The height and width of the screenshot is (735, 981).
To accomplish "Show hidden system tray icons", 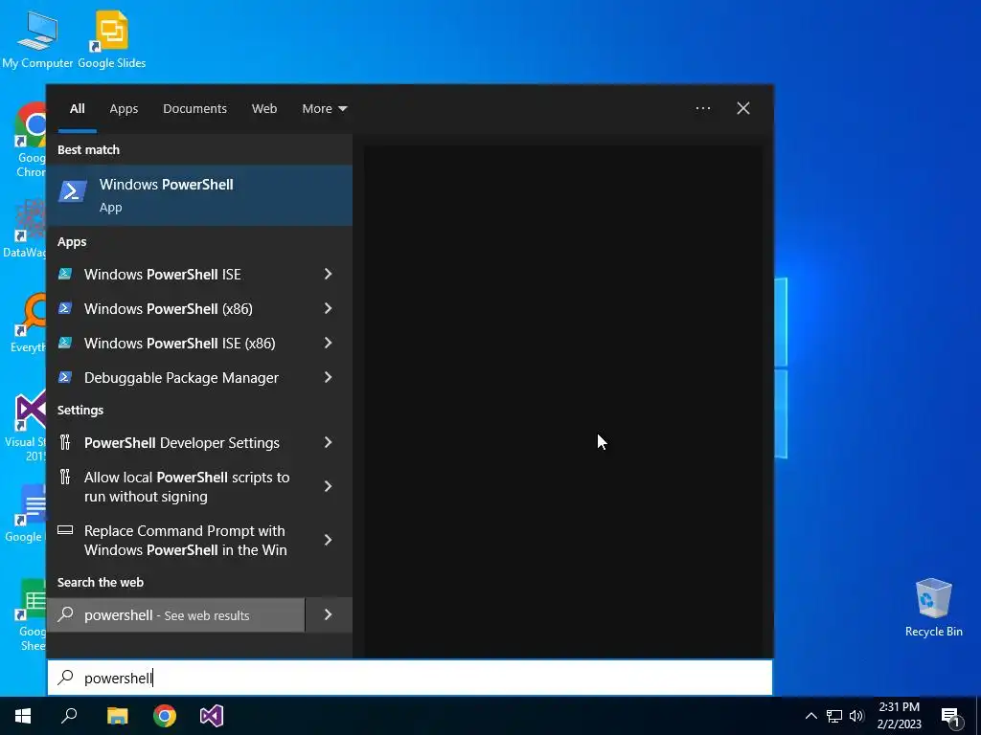I will pos(810,716).
